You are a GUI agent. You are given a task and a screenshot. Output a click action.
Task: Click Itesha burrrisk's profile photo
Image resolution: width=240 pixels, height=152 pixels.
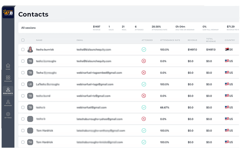30,49
